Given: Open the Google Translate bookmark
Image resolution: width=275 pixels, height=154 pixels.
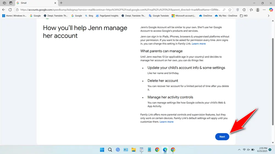Looking at the screenshot, I should point(159,16).
